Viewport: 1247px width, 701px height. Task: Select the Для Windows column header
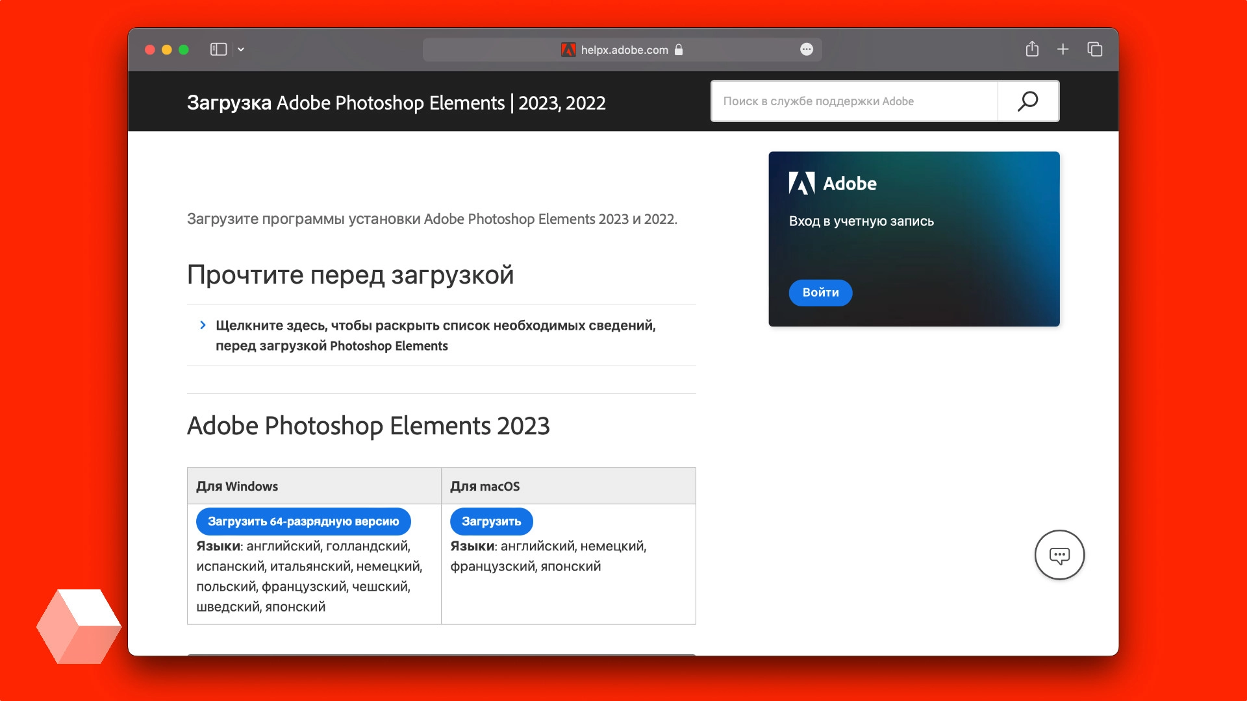(238, 486)
